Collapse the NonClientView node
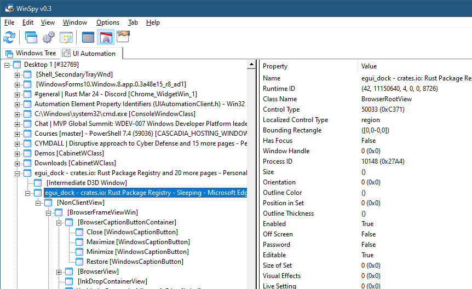The image size is (472, 289). [x=38, y=203]
